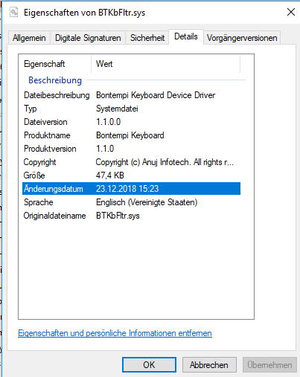Screen dimensions: 300x377
Task: Click the Details tab
Action: point(186,36)
